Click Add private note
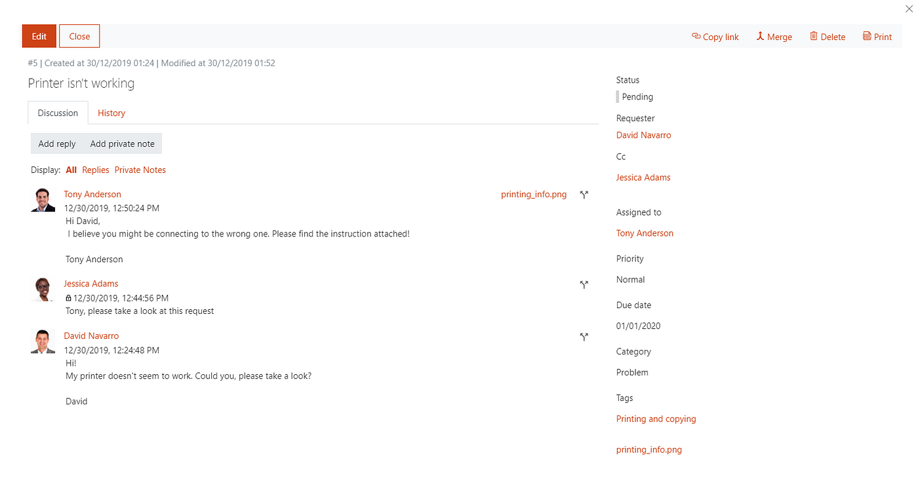Viewport: 918px width, 477px height. (x=123, y=143)
